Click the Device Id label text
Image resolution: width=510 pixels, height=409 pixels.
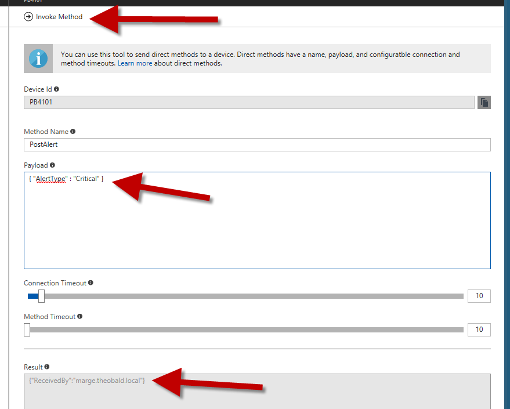(38, 89)
